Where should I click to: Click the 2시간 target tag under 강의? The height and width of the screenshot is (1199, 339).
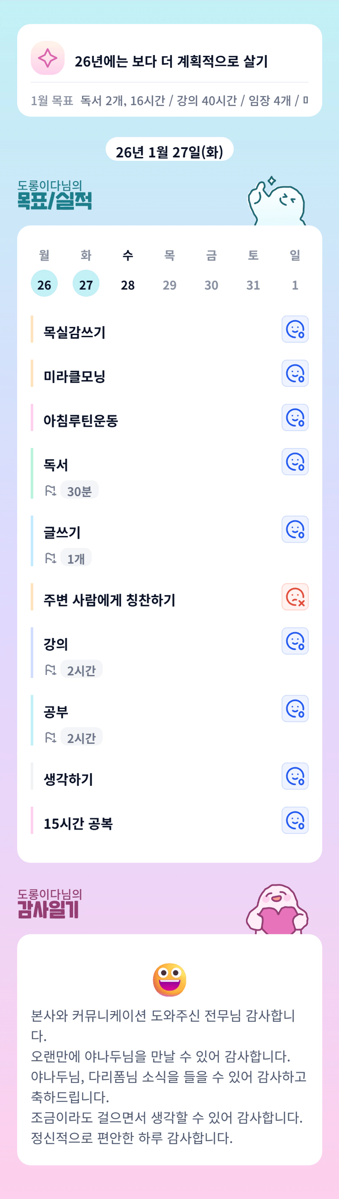click(x=81, y=670)
